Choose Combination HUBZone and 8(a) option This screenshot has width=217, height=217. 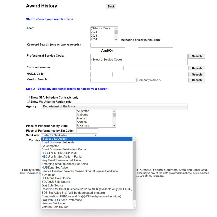click(87, 196)
